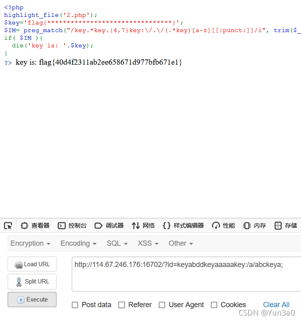Screen dimensions: 301x320
Task: Open the 性能 performance tab
Action: point(223,226)
